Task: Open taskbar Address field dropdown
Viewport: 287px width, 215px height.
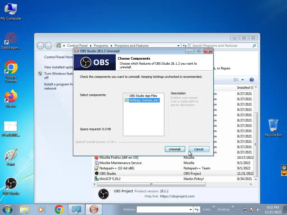Action: (x=191, y=209)
